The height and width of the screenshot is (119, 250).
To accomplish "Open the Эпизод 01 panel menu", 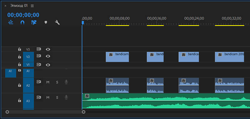I will pos(32,6).
